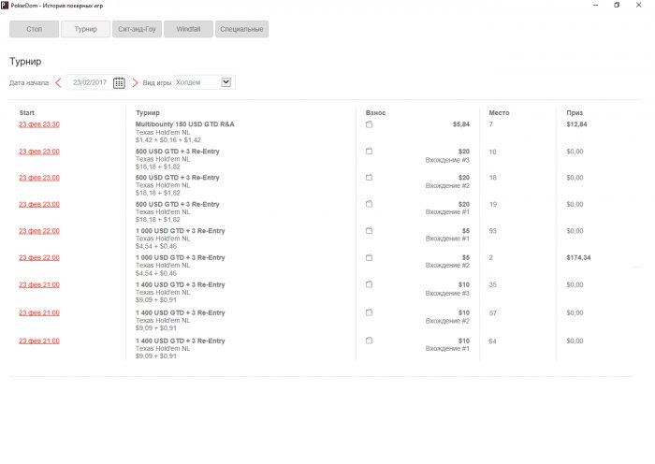Image resolution: width=655 pixels, height=464 pixels.
Task: Click buy-in icon for $5 Вхождение #1 row
Action: 369,230
